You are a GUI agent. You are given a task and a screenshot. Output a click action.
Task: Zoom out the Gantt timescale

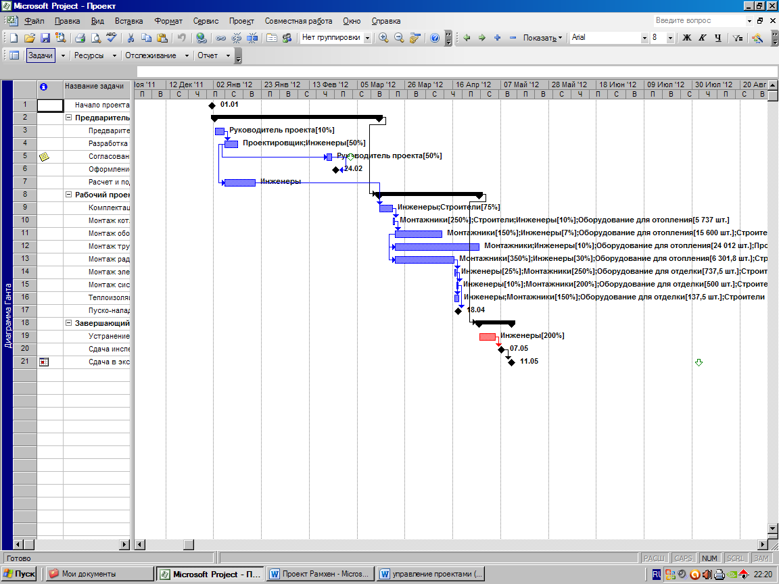399,38
